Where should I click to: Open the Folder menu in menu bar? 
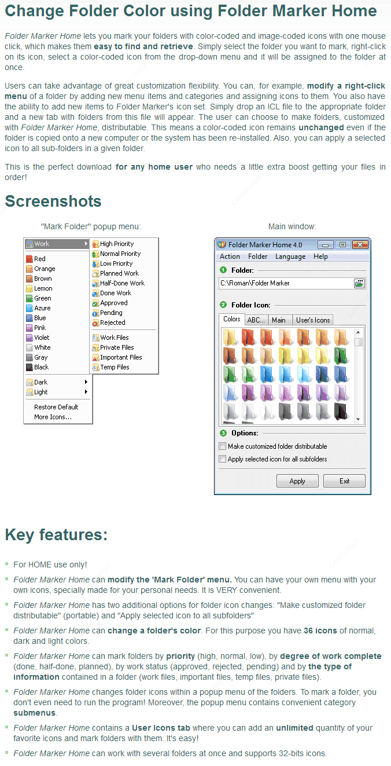point(257,256)
